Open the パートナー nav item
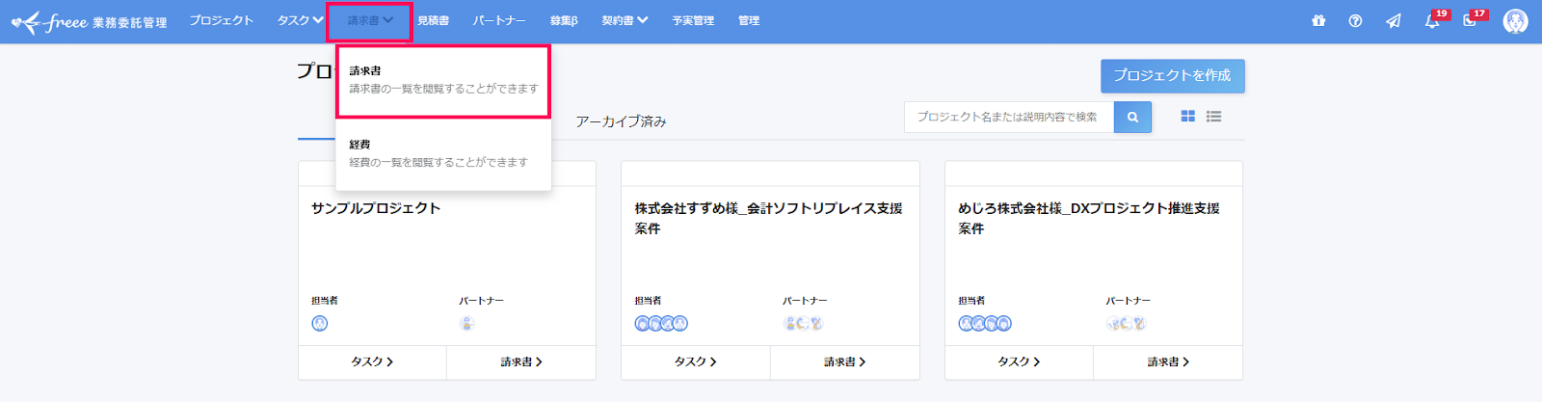 click(x=499, y=20)
